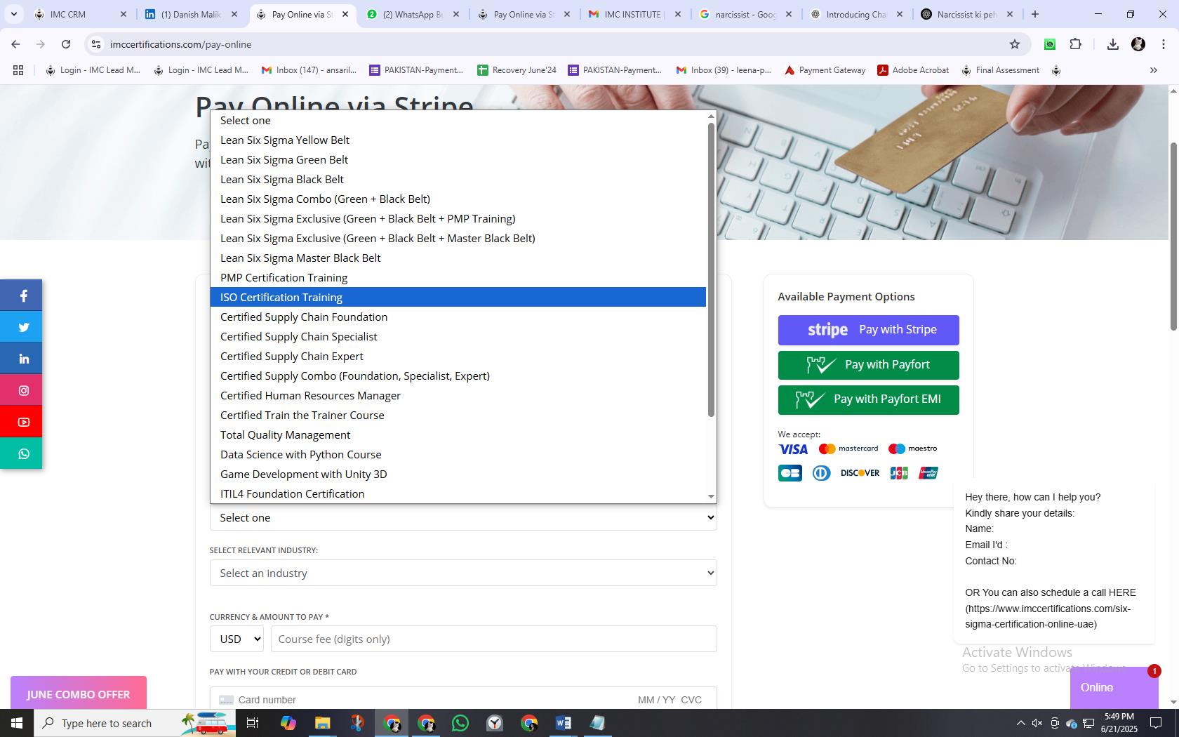Open the bookmarks bar apps grid icon
The width and height of the screenshot is (1179, 737).
pyautogui.click(x=18, y=70)
